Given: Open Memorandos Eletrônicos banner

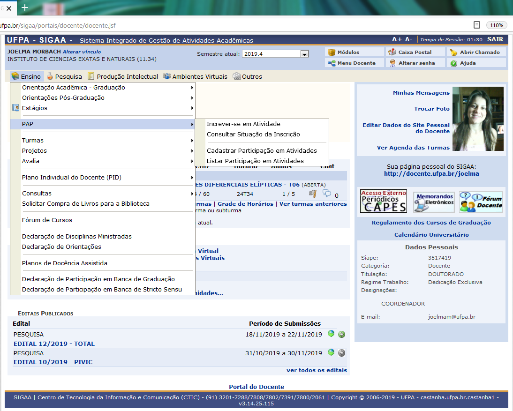Looking at the screenshot, I should click(x=434, y=202).
